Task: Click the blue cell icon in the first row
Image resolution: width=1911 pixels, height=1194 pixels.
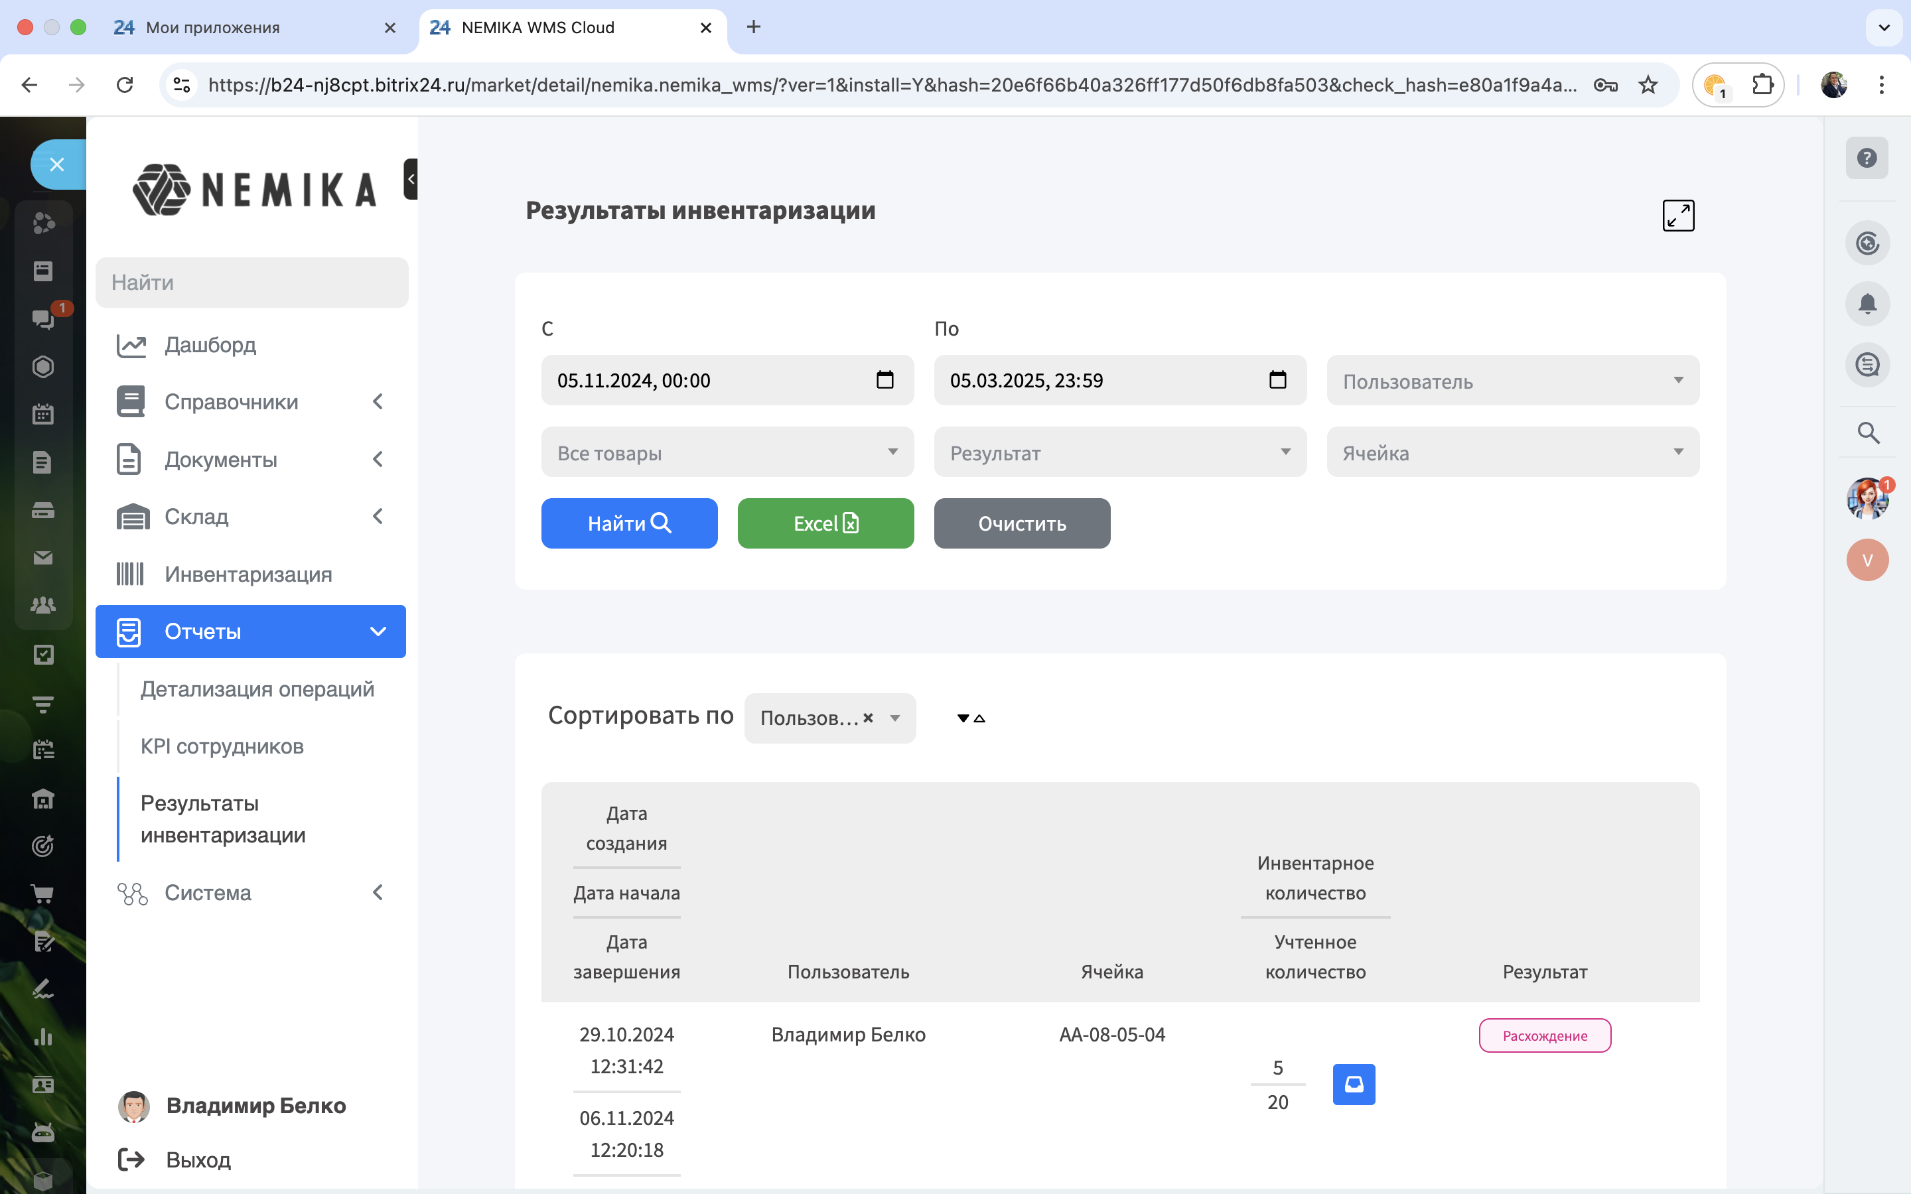Action: point(1354,1083)
